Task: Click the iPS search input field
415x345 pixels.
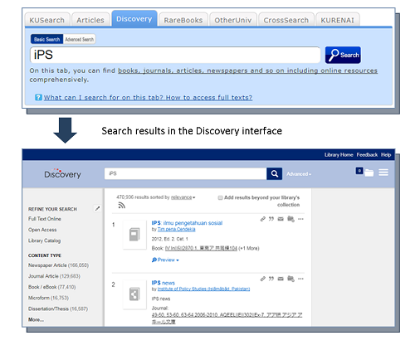Action: pyautogui.click(x=175, y=55)
